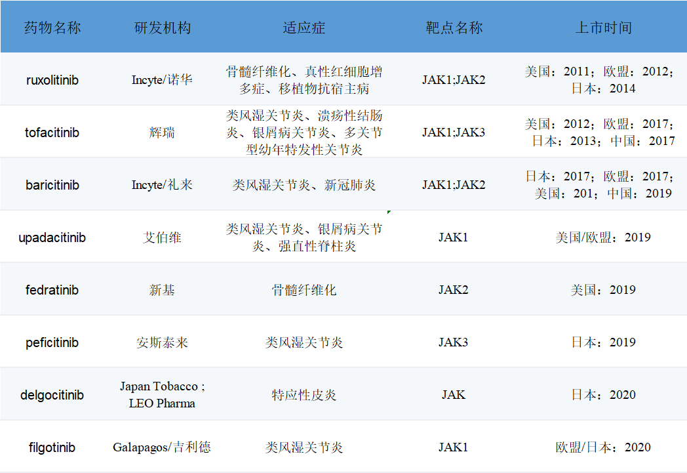Image resolution: width=687 pixels, height=473 pixels.
Task: Click the 适应症 column header
Action: 304,28
